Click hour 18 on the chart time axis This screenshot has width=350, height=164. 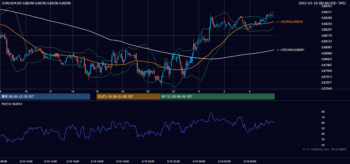click(122, 91)
